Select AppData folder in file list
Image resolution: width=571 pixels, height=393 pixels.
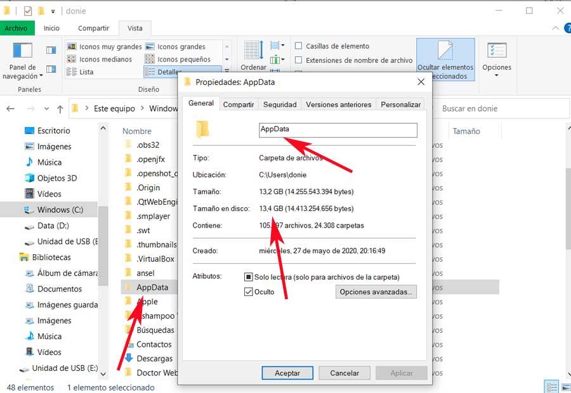(152, 287)
